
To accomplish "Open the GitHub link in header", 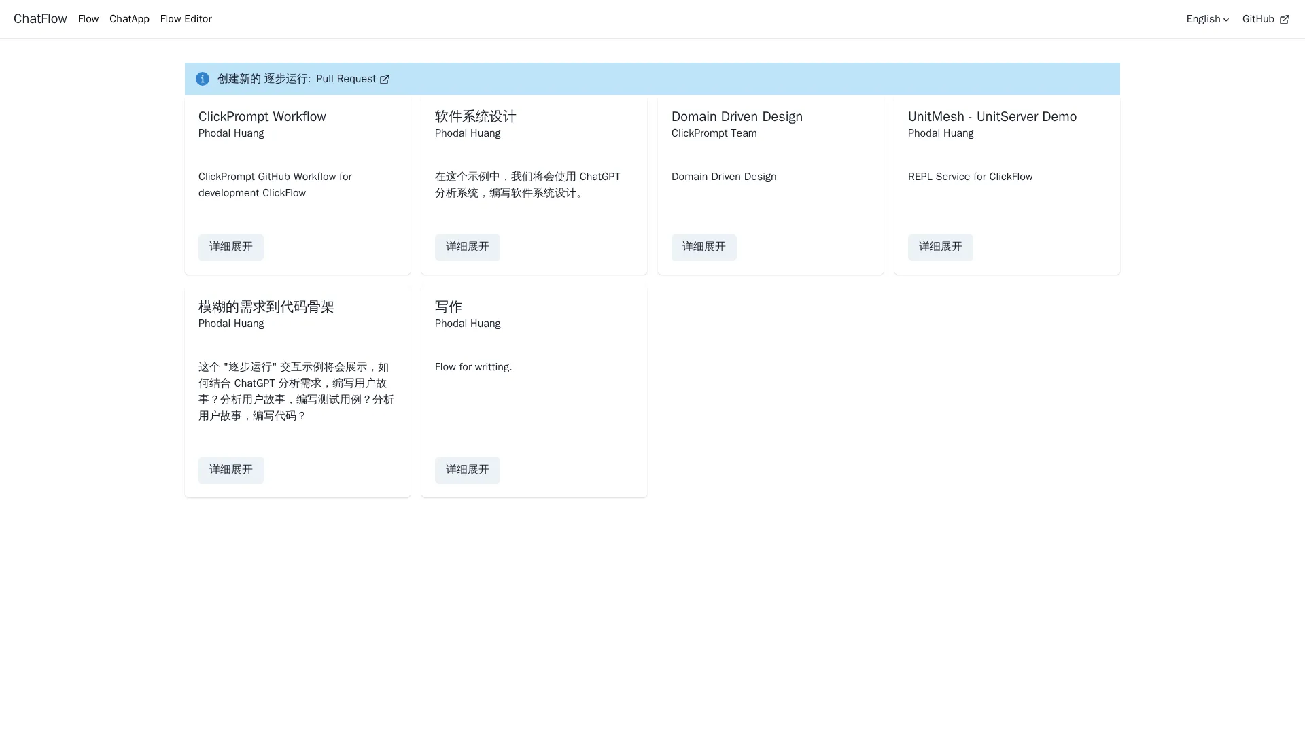I will pyautogui.click(x=1257, y=19).
